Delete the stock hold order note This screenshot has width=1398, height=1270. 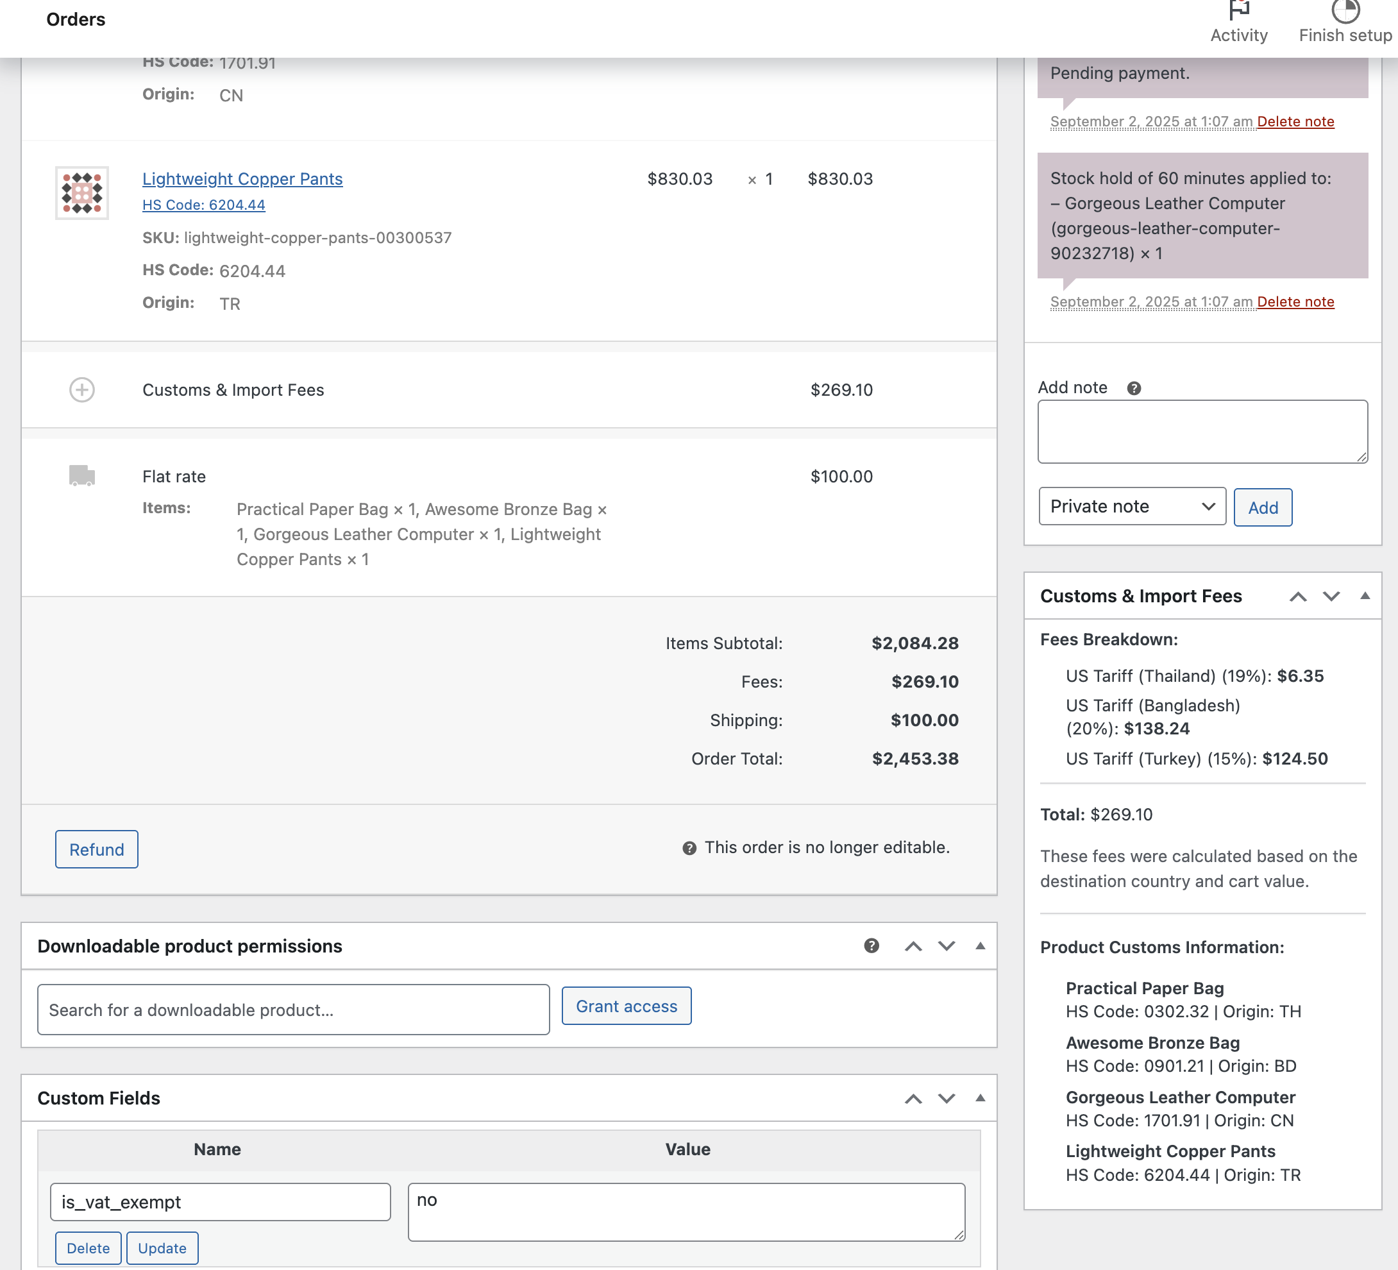point(1295,301)
